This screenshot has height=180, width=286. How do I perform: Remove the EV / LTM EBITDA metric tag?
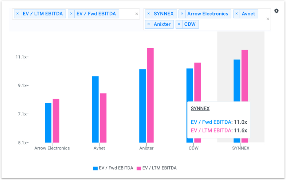[x=17, y=14]
